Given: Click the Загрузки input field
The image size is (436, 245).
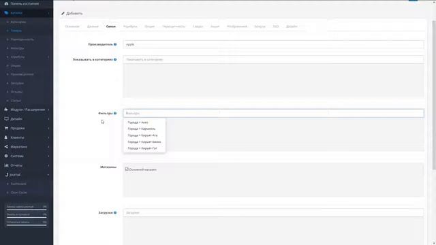Looking at the screenshot, I should click(274, 212).
